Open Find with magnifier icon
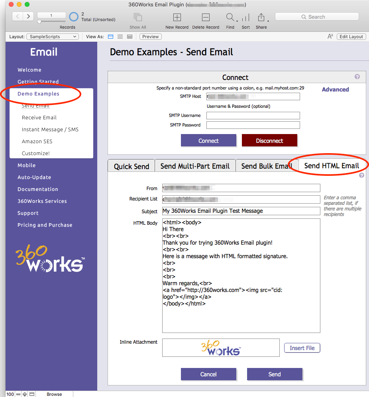Viewport: 369px width, 397px height. coord(230,17)
